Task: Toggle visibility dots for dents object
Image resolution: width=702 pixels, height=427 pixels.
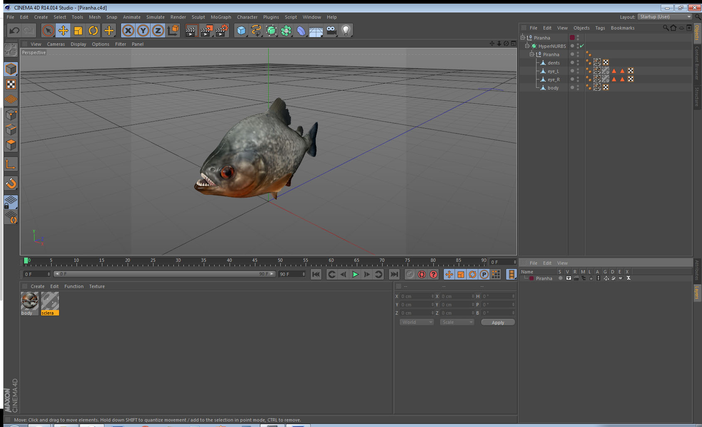Action: [x=578, y=62]
